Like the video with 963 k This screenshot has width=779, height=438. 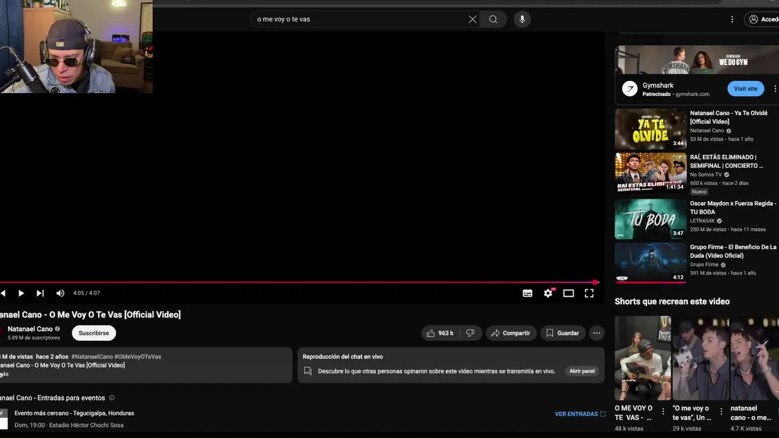pyautogui.click(x=439, y=333)
